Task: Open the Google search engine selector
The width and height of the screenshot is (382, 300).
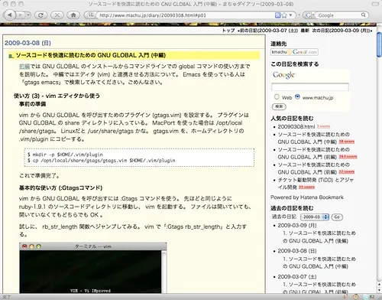Action: [309, 15]
